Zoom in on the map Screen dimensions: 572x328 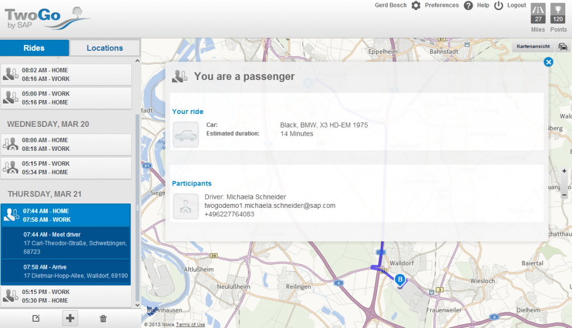tap(564, 171)
